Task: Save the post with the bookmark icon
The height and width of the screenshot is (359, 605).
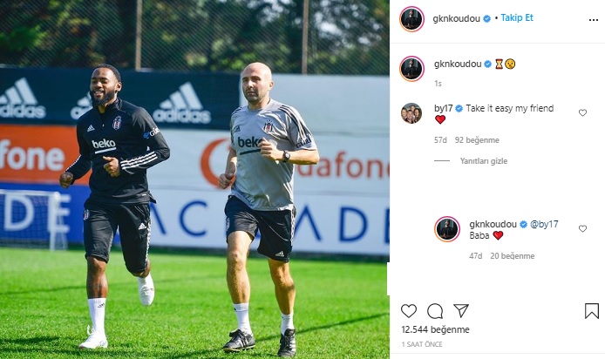Action: point(592,311)
